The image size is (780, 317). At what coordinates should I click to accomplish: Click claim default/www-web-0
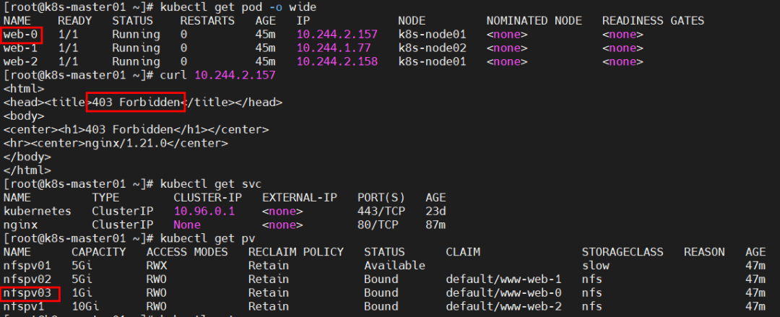pos(503,292)
